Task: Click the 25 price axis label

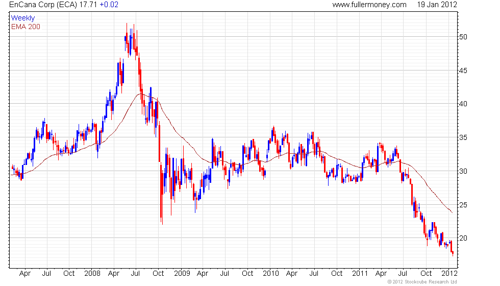Action: pyautogui.click(x=463, y=205)
